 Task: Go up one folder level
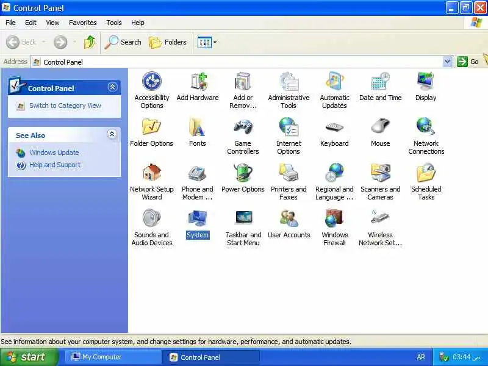click(90, 42)
